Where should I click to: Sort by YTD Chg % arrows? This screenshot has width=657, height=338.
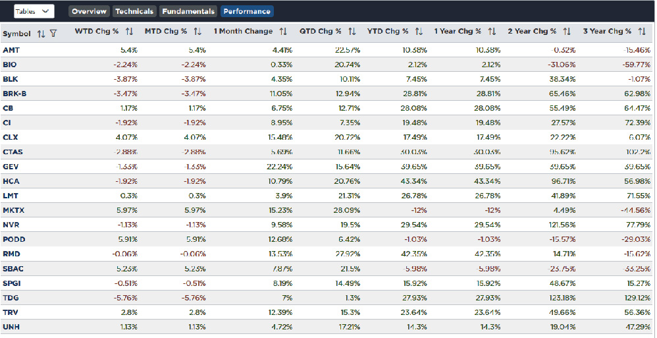(x=419, y=32)
